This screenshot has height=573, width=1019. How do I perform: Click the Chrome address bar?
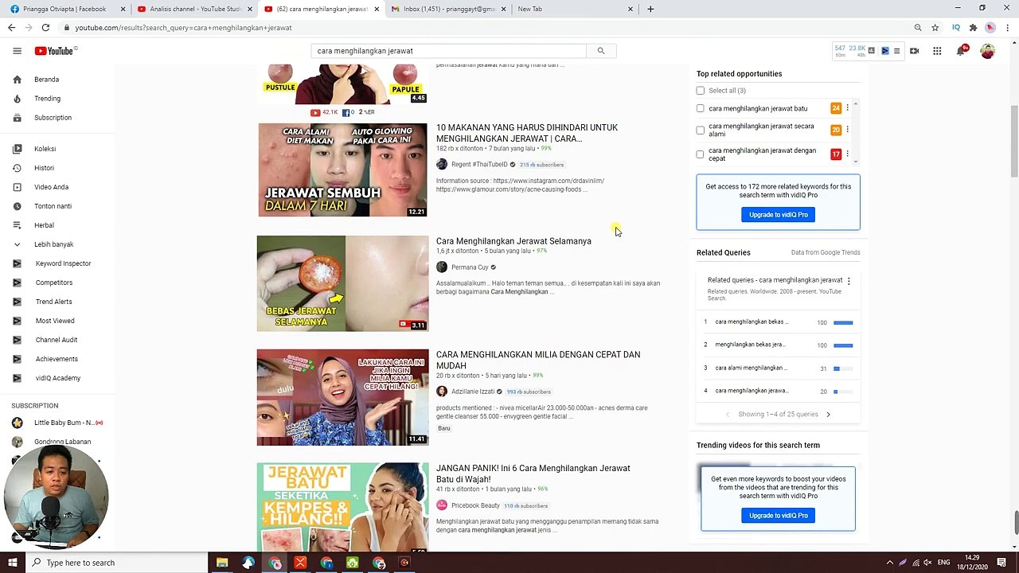[486, 28]
